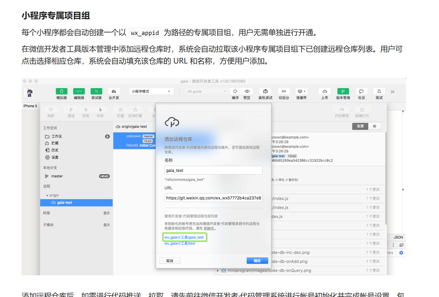Expand miniprogram/images/code-db-onQuery.png row

pyautogui.click(x=218, y=271)
